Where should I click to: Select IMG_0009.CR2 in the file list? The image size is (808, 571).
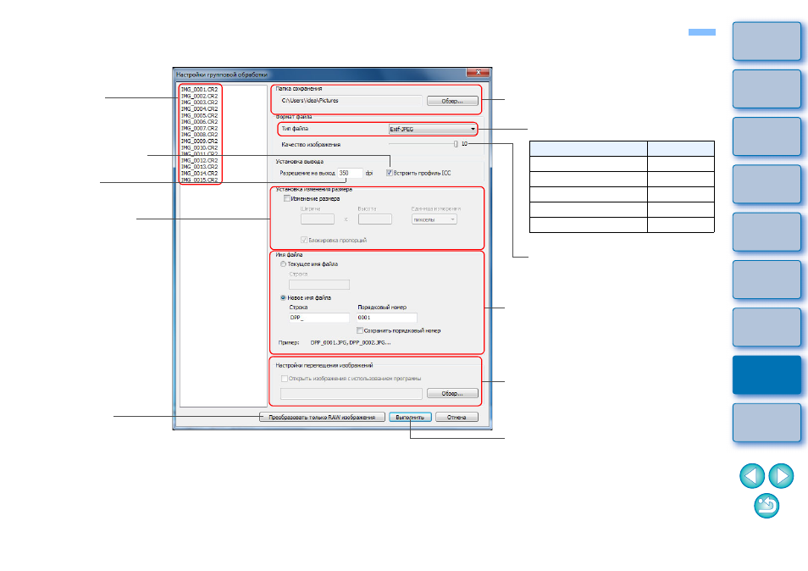click(199, 141)
